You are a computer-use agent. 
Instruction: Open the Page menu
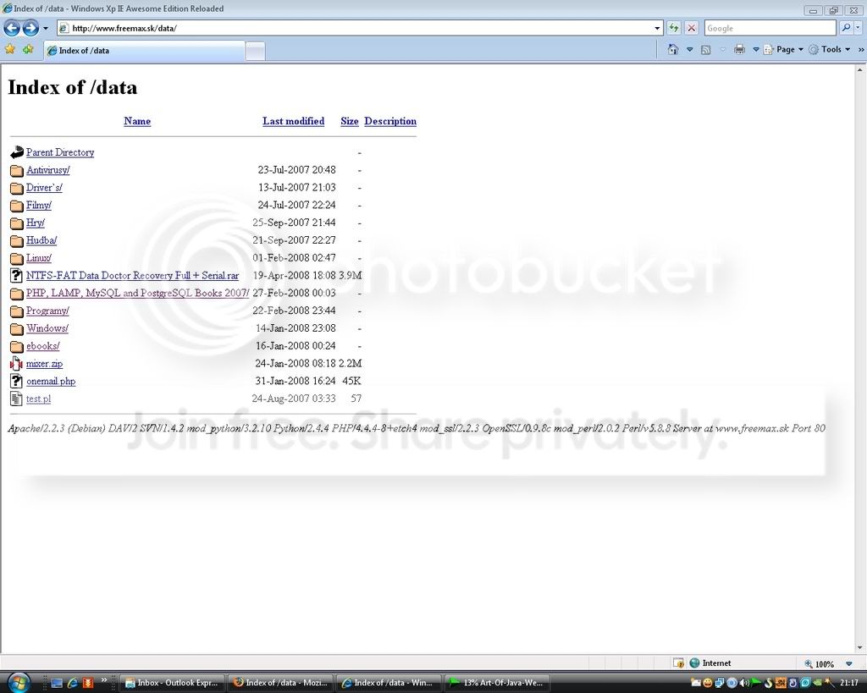tap(783, 49)
